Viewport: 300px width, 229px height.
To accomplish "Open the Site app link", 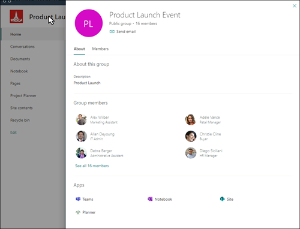I will click(230, 199).
